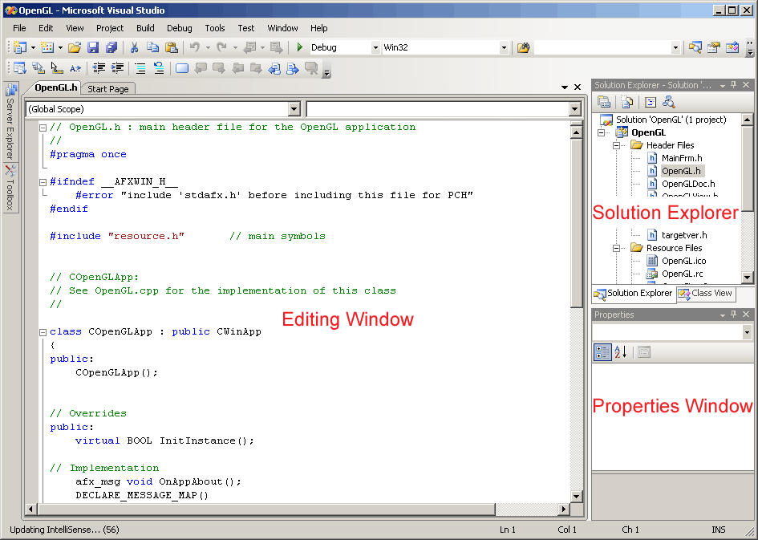This screenshot has width=758, height=540.
Task: Toggle a bookmark on the current line
Action: click(182, 68)
